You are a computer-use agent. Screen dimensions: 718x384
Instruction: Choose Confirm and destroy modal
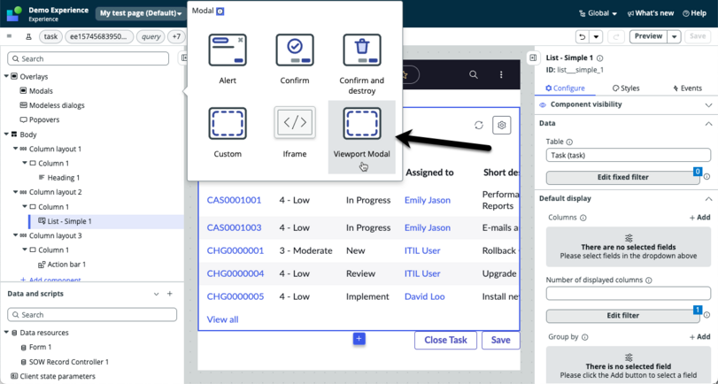point(362,64)
